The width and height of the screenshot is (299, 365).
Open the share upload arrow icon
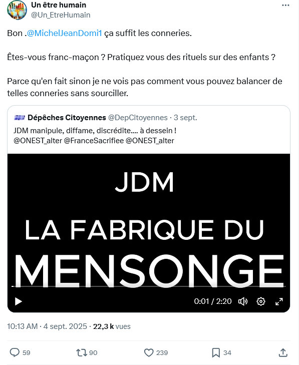(283, 352)
